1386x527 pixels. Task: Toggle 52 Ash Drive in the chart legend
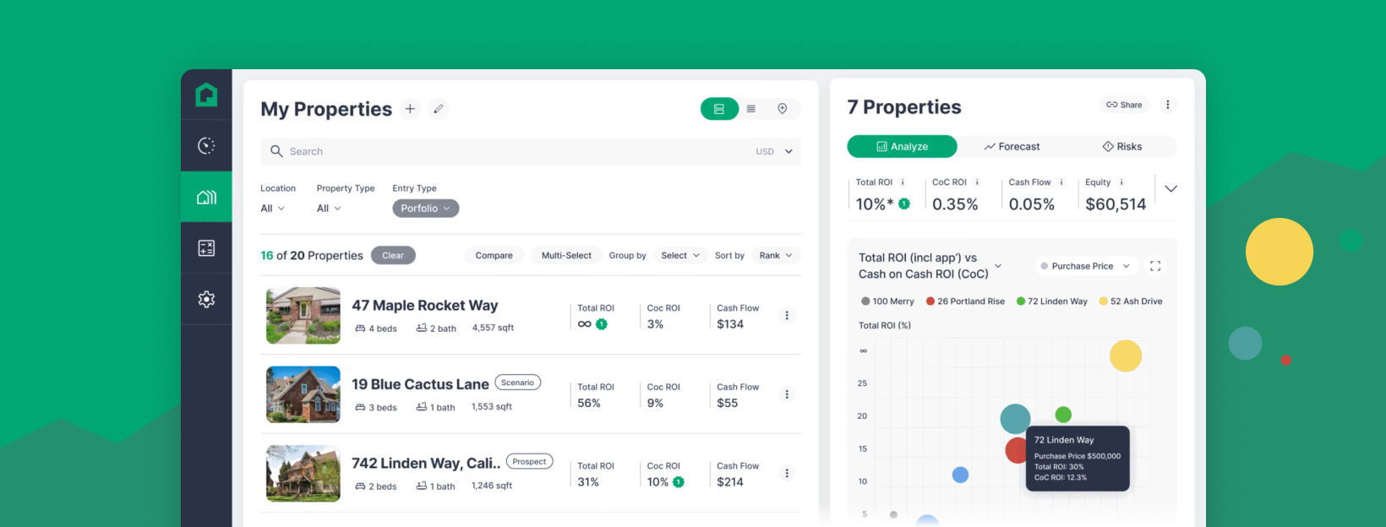pyautogui.click(x=1131, y=302)
